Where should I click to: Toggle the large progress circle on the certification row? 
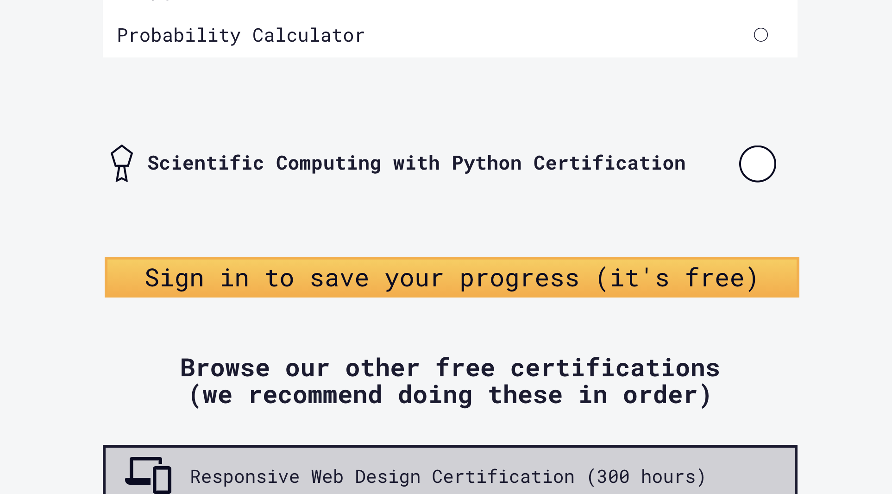tap(757, 163)
